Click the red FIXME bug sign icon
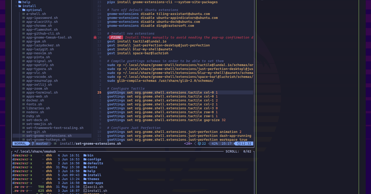Screen dimensions: 371x194 pos(95,38)
